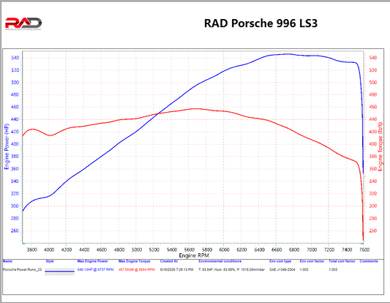Click the Created At column header

point(169,261)
